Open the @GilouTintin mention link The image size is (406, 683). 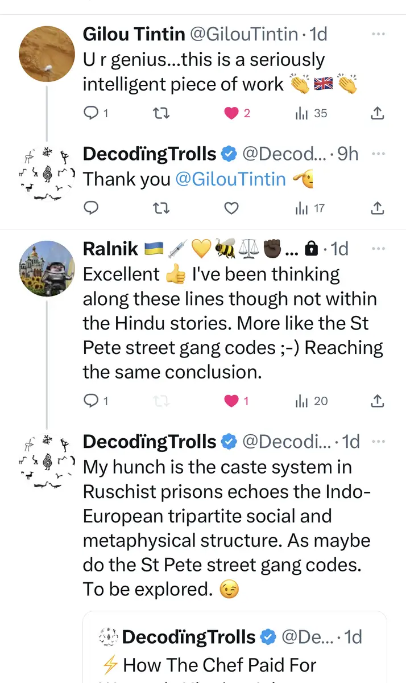coord(230,179)
